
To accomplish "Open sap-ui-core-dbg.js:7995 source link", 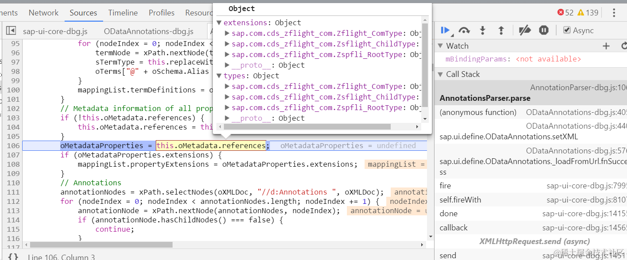I will (x=587, y=186).
